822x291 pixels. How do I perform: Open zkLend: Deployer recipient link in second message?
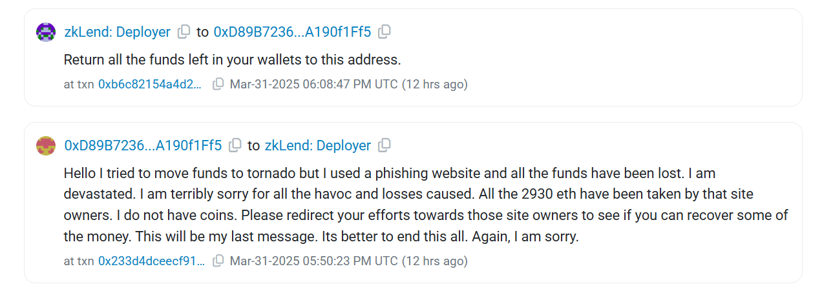coord(318,145)
